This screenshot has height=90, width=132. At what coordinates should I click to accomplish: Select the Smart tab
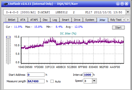[x=65, y=20]
